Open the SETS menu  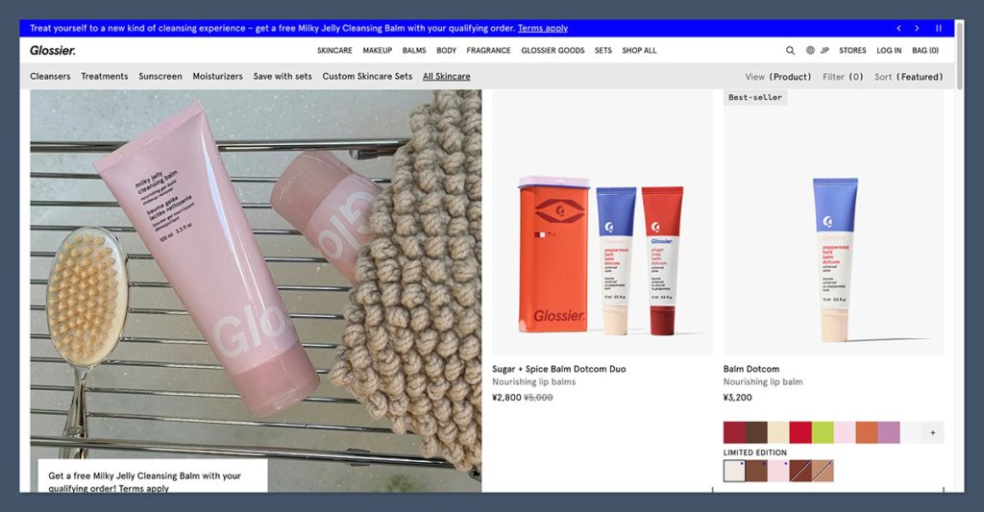point(603,50)
